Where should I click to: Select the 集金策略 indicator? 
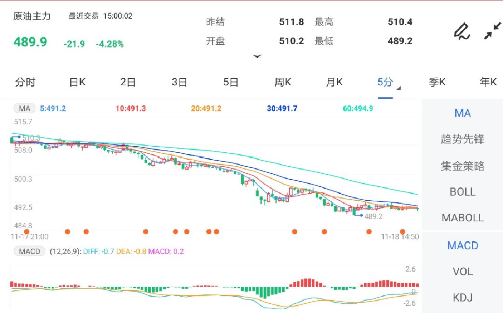(x=462, y=166)
